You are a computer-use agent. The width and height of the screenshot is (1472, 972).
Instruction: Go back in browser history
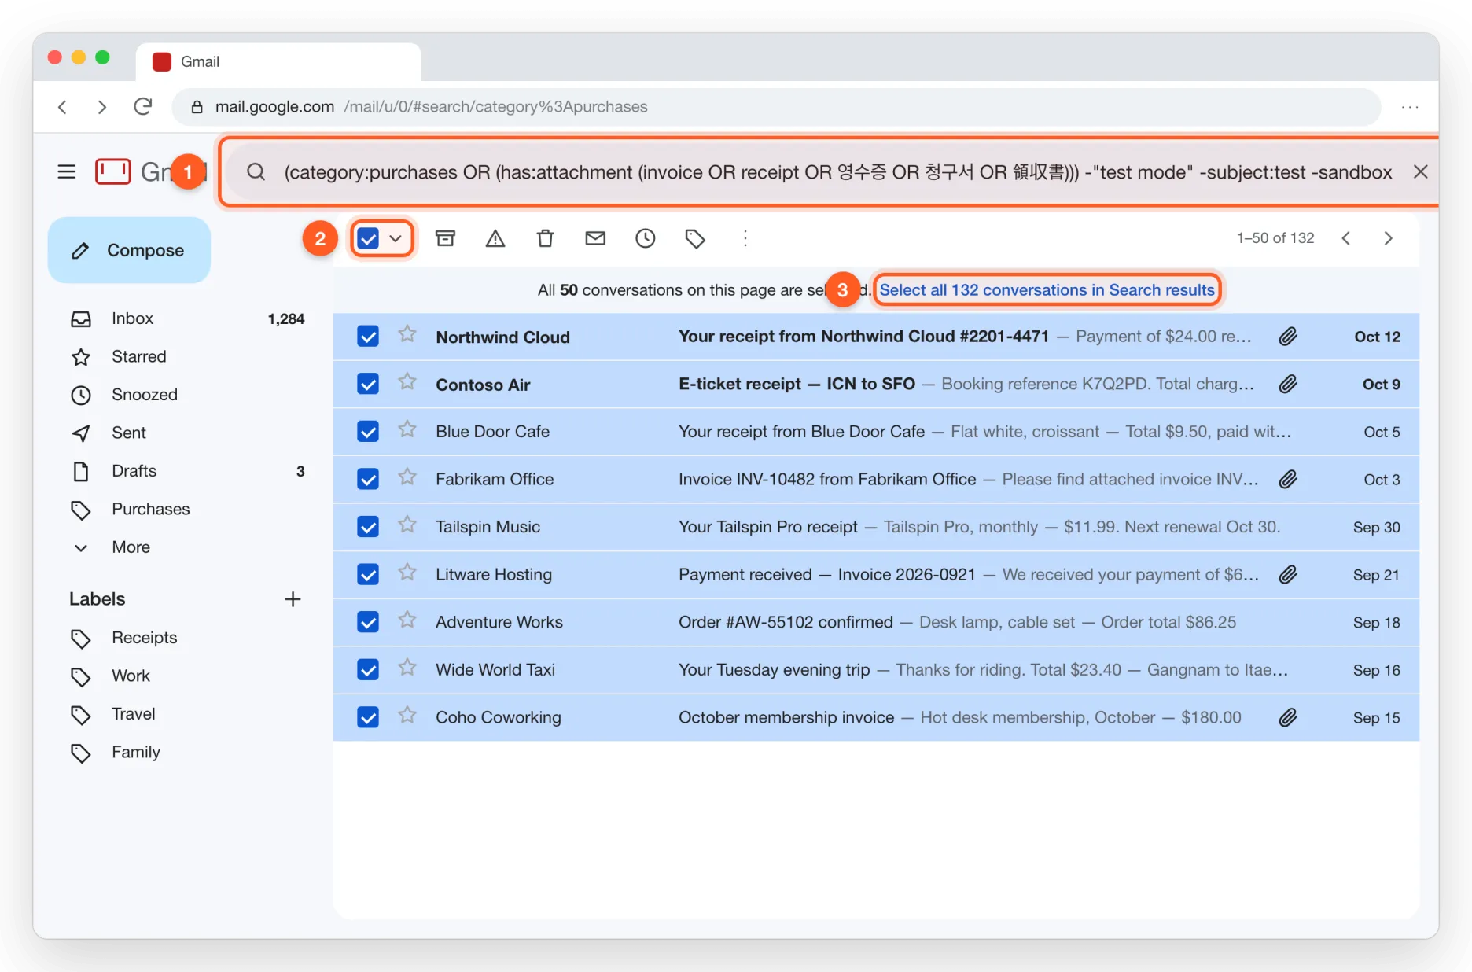point(63,106)
